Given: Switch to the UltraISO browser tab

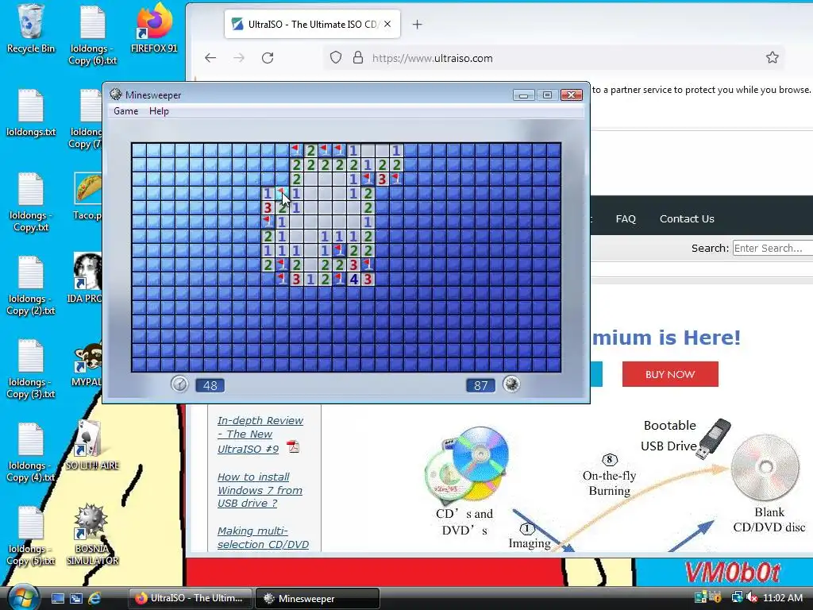Looking at the screenshot, I should pyautogui.click(x=312, y=25).
